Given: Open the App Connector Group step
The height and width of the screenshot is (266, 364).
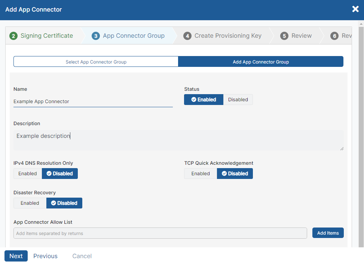Looking at the screenshot, I should pos(134,35).
